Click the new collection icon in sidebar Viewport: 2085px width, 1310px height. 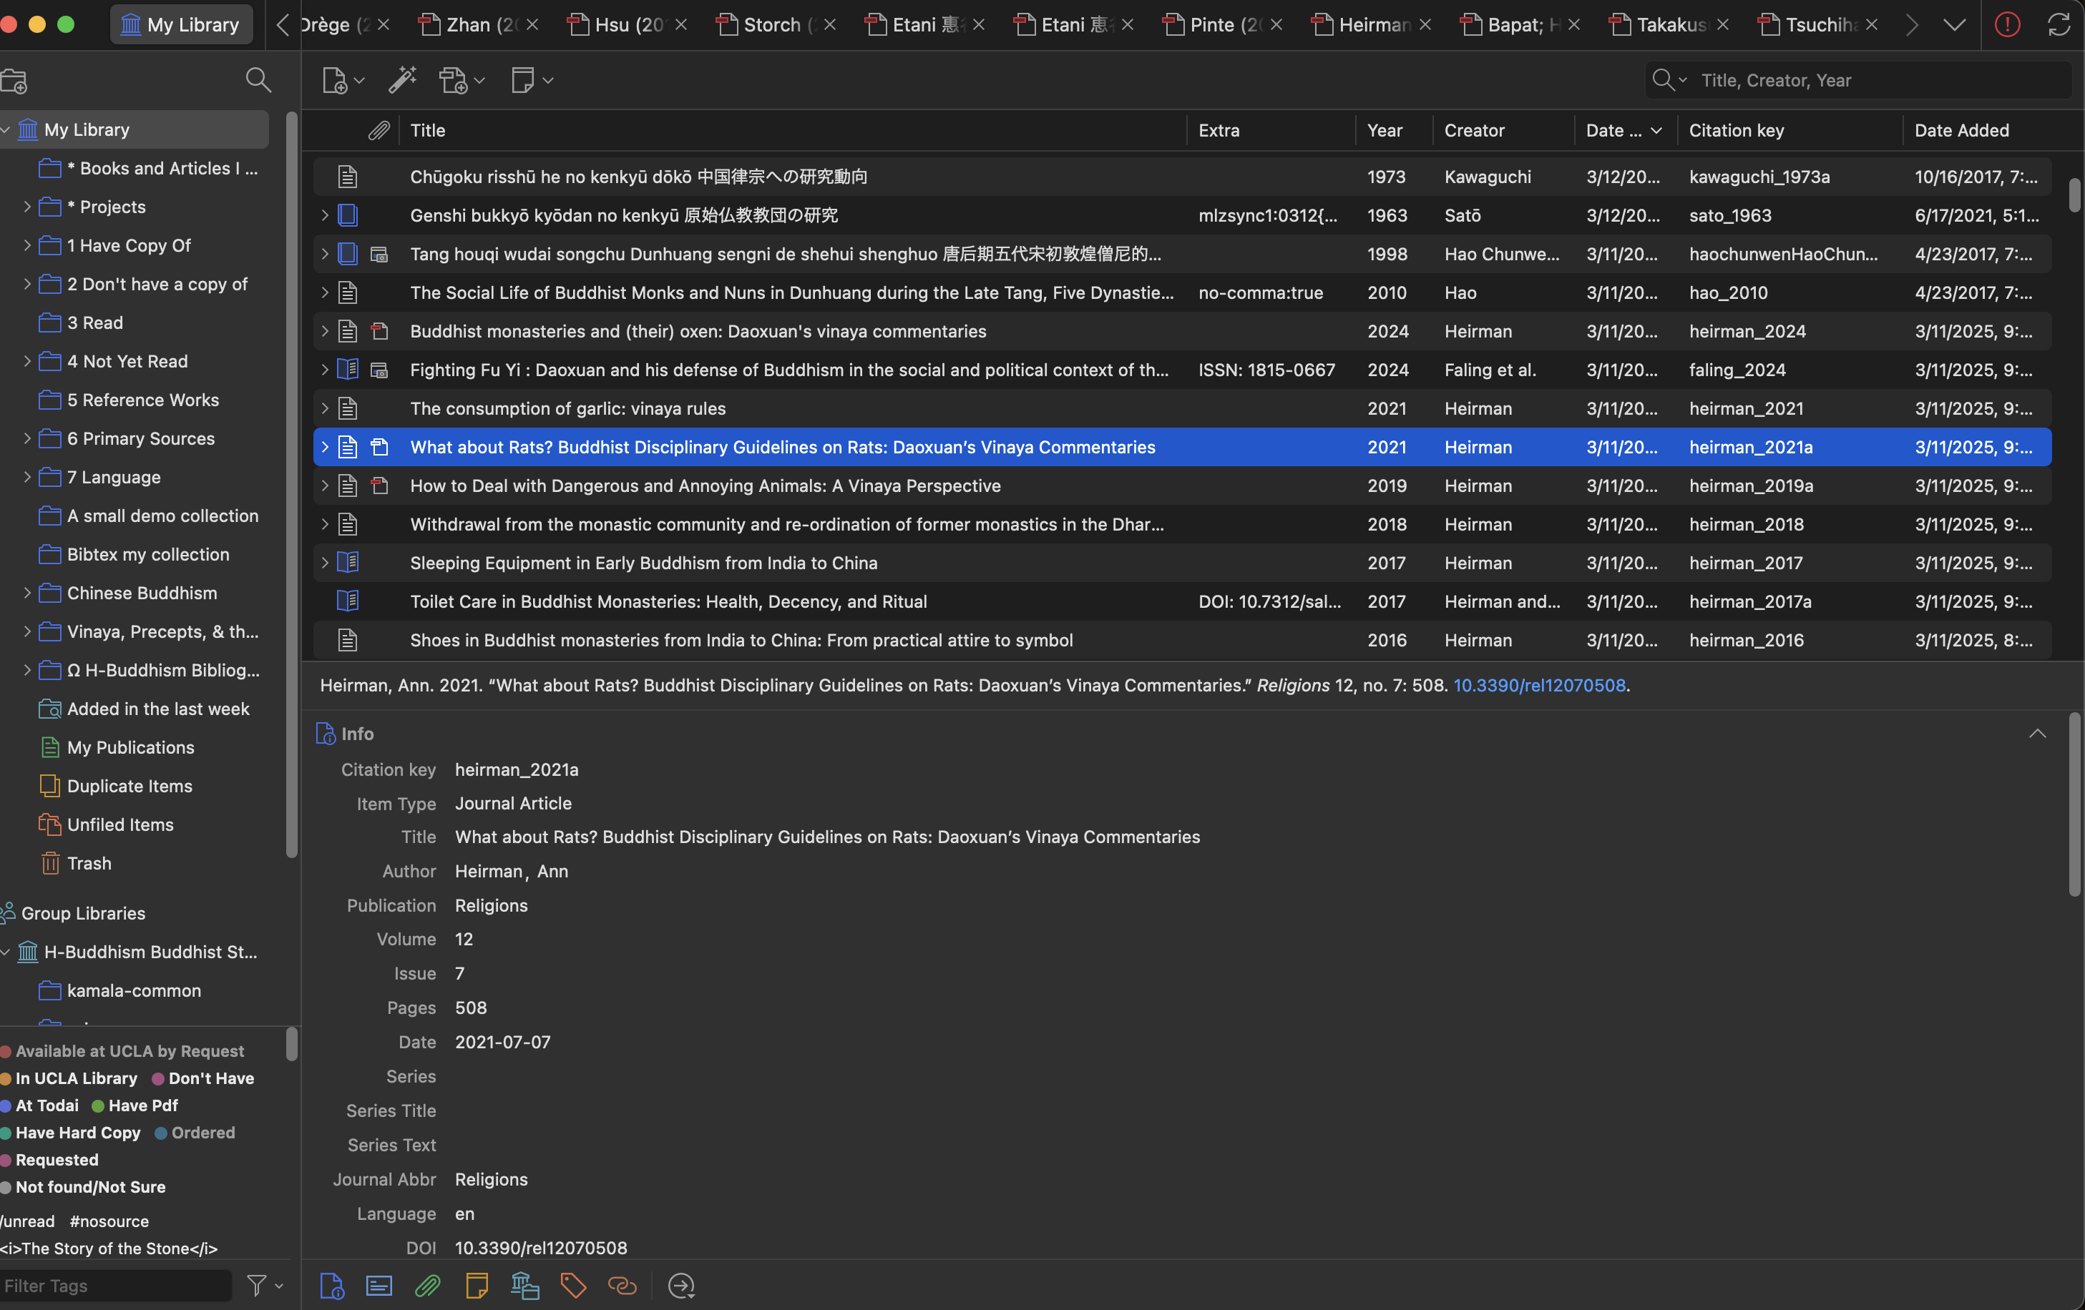point(15,81)
